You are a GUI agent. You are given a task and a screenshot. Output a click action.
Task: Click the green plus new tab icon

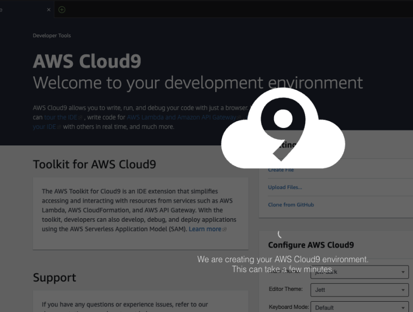pos(62,9)
